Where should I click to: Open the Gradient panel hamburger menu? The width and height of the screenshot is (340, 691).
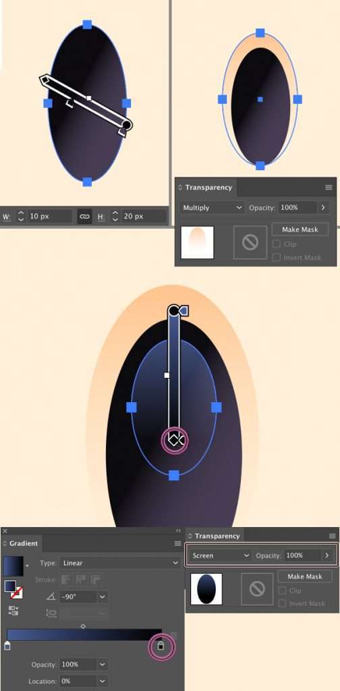point(178,544)
